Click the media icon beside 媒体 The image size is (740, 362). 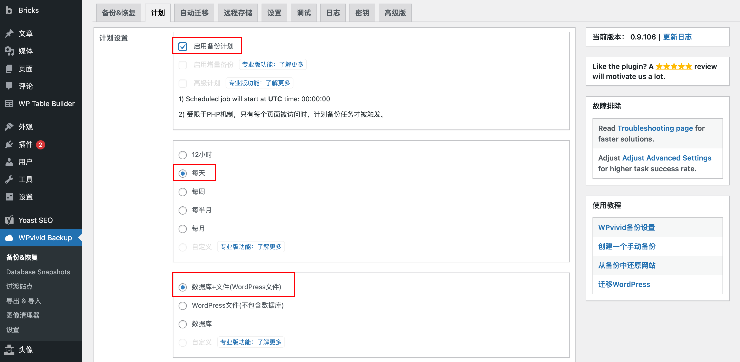point(9,51)
